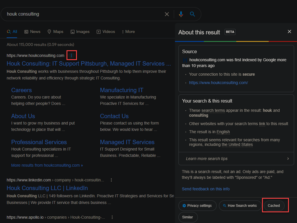
Task: Switch to the All results tab
Action: 12,31
